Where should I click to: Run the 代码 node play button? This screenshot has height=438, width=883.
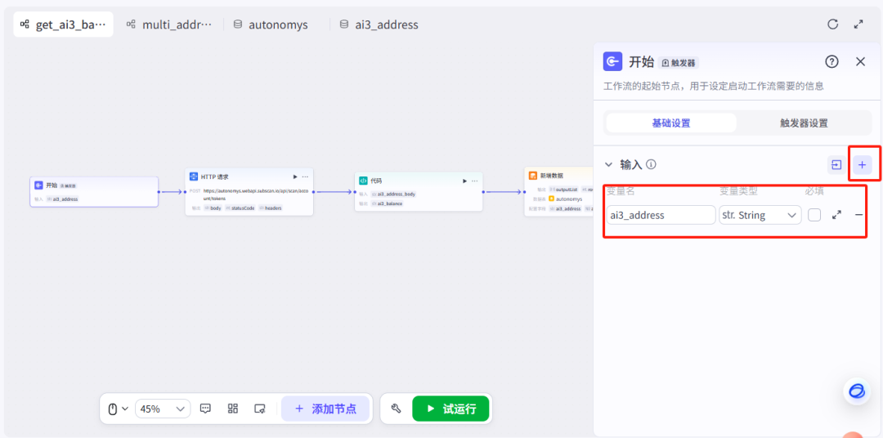point(464,181)
